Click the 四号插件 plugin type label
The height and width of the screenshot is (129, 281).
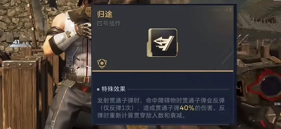click(x=109, y=24)
